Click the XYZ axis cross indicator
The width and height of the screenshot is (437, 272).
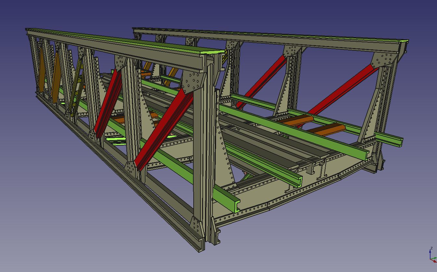coord(432,257)
